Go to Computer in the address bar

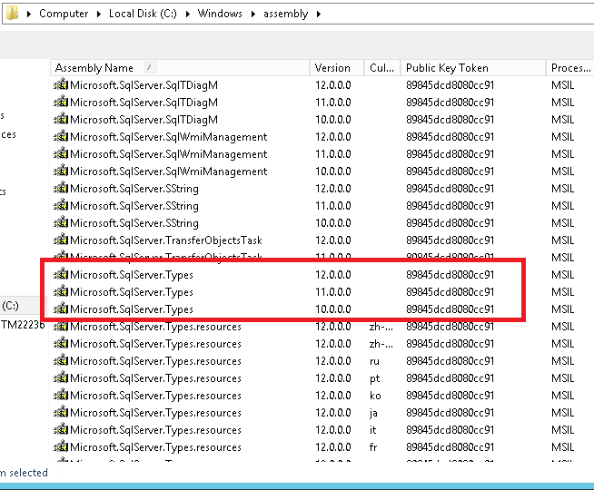[64, 14]
